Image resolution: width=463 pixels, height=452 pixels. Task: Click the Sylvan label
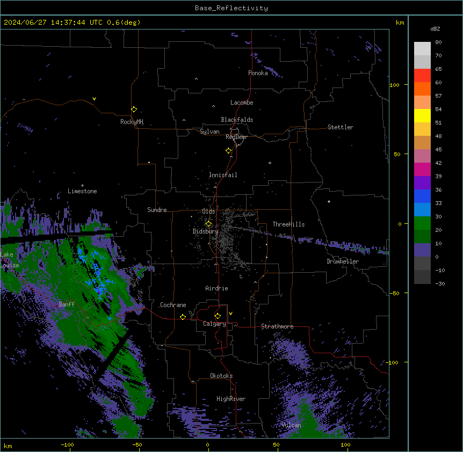[209, 132]
